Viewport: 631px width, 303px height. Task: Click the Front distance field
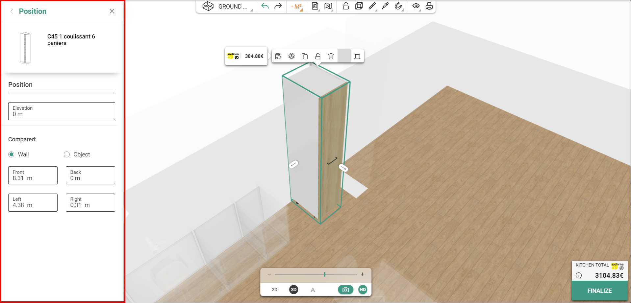[33, 175]
